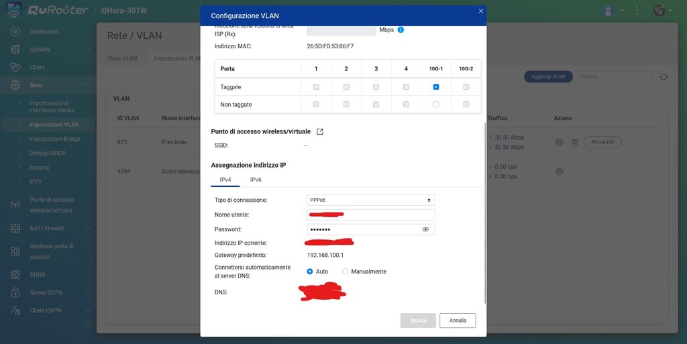
Task: Click the Aggiungi VLAN button
Action: click(548, 76)
